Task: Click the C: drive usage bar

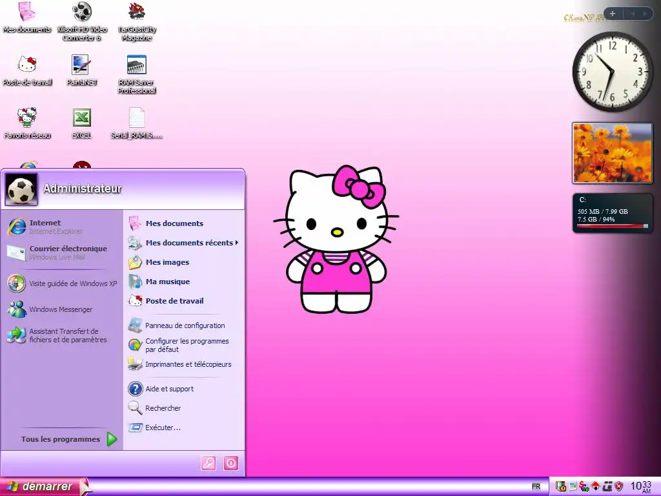Action: 612,227
